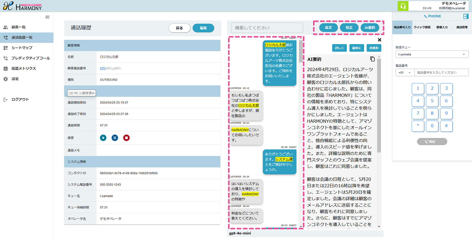Open the 顧客一覧 customer list
This screenshot has width=472, height=239.
point(18,27)
